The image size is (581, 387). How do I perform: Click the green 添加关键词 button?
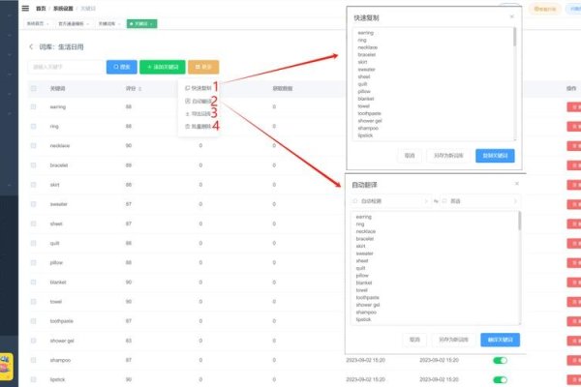click(x=163, y=67)
